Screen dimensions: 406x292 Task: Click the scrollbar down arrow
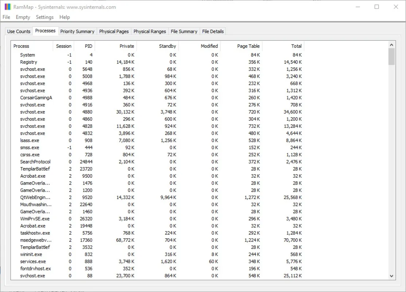pos(391,276)
